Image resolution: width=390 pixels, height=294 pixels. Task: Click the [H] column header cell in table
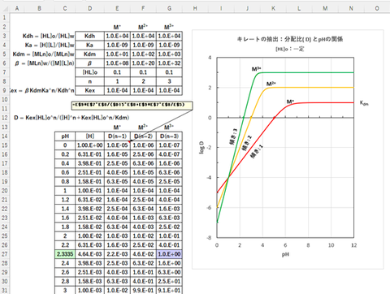tap(89, 136)
